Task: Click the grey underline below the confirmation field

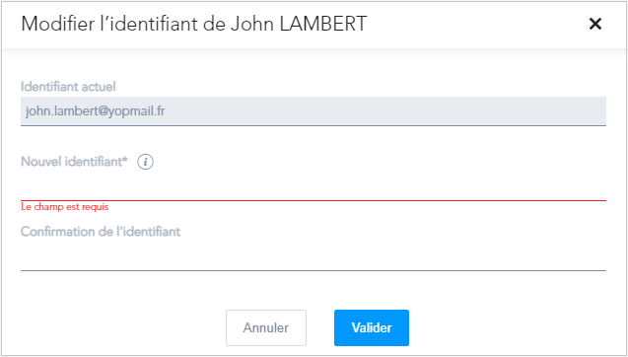Action: tap(314, 270)
